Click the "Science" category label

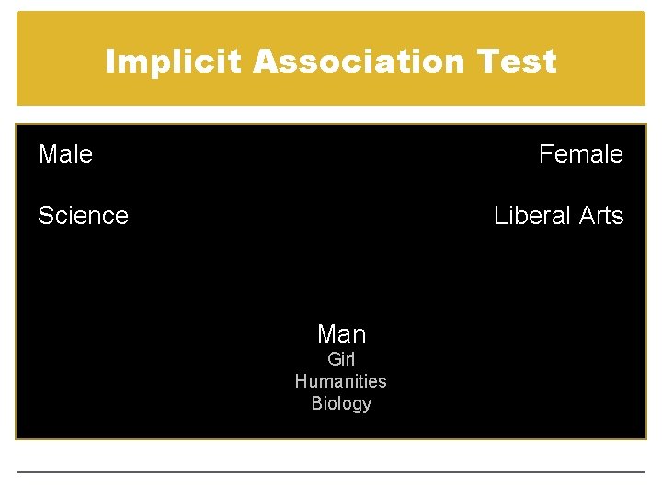[83, 216]
